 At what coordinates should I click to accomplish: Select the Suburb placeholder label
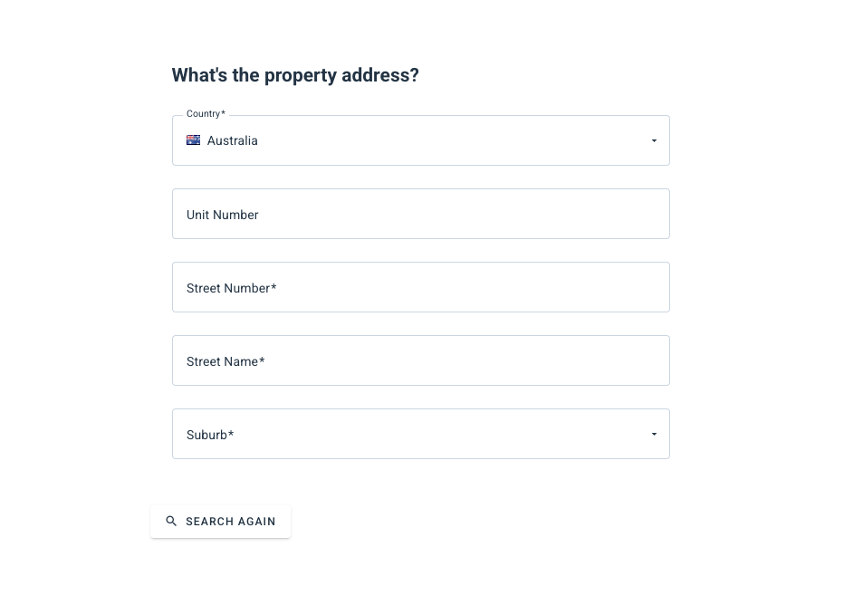[x=210, y=435]
